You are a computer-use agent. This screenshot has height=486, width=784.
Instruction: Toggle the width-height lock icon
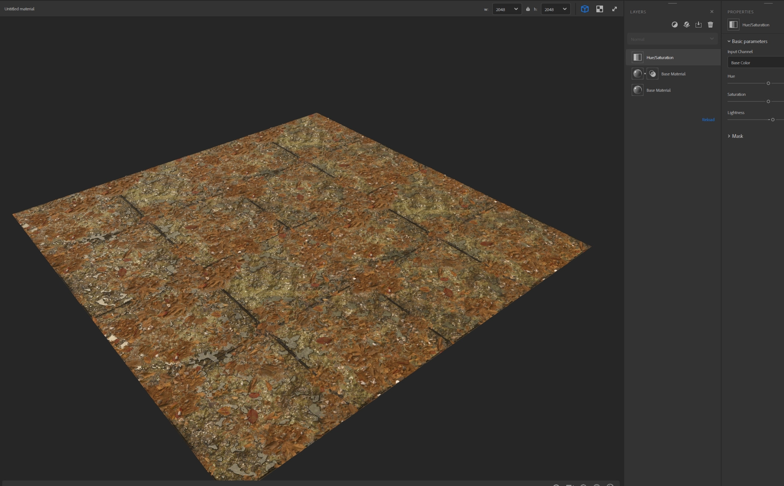(528, 9)
